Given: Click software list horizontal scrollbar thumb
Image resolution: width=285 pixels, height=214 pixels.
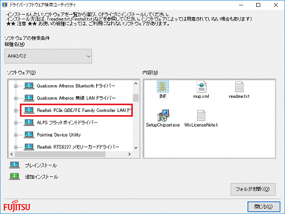Looking at the screenshot, I should tap(60, 154).
